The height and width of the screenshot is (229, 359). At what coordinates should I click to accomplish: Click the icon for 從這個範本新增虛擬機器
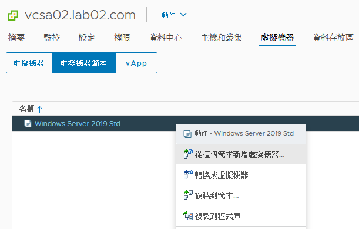point(188,154)
